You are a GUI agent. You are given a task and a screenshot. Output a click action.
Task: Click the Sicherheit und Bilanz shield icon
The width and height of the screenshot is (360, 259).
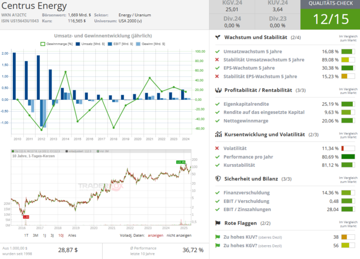click(217, 179)
